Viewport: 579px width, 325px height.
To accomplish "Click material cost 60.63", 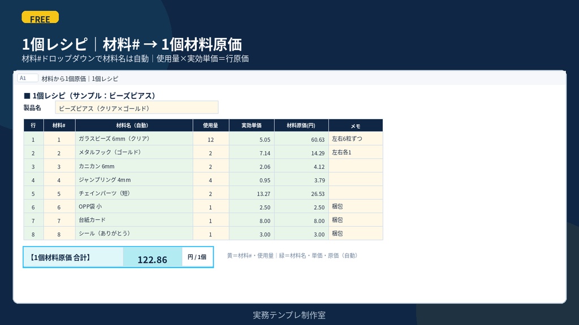I will (301, 139).
